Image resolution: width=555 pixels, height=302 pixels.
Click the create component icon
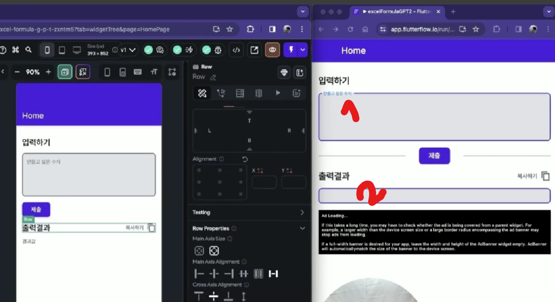(x=300, y=73)
